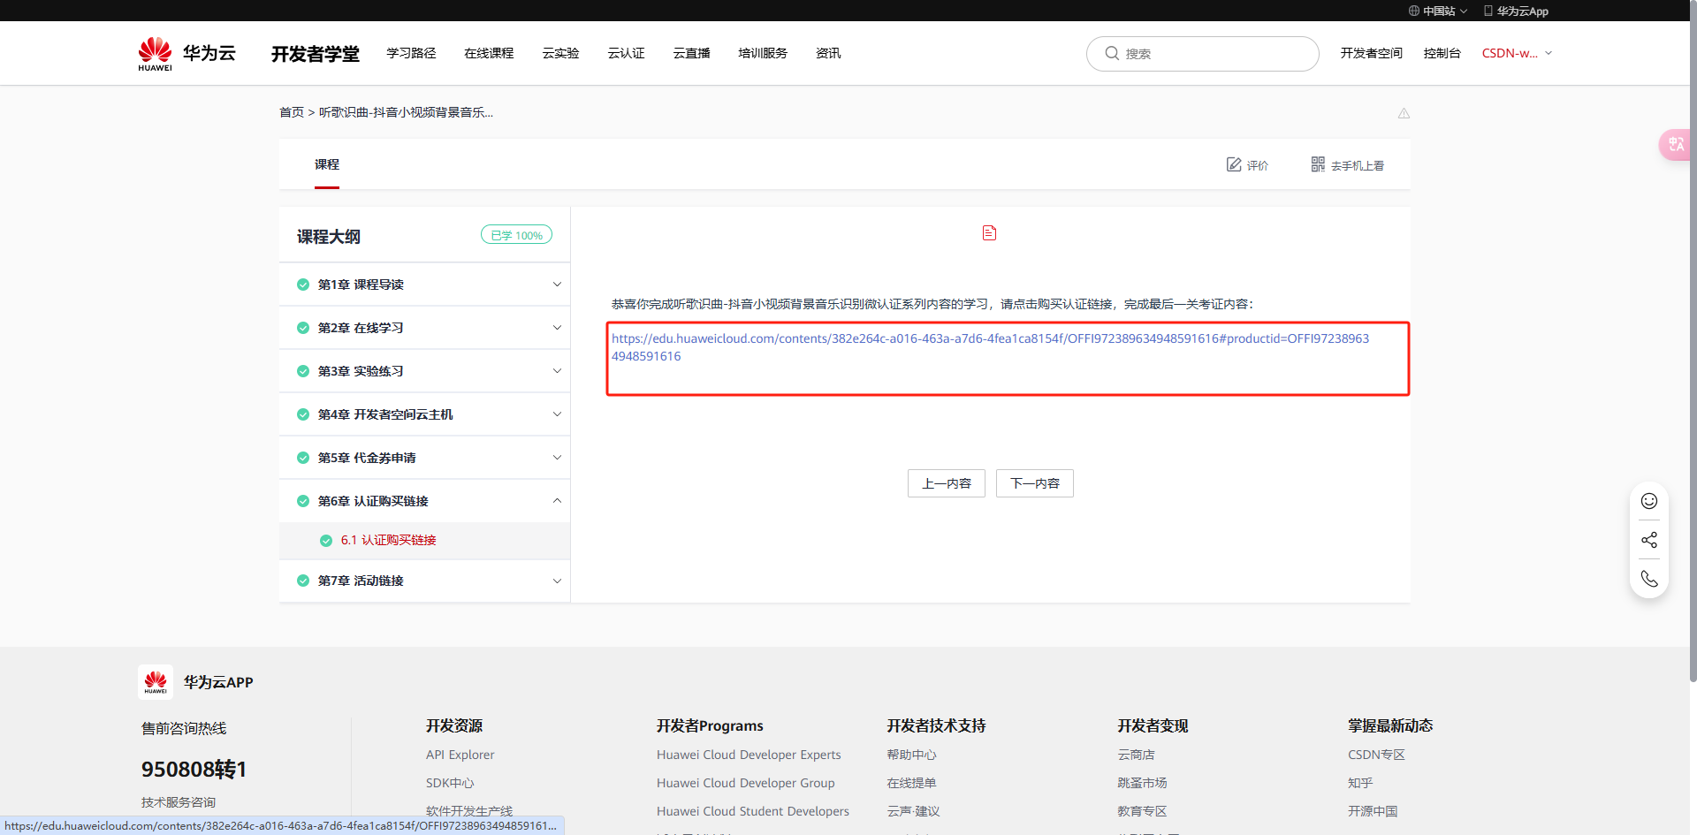The width and height of the screenshot is (1697, 835).
Task: Select the 课程 tab
Action: pyautogui.click(x=326, y=164)
